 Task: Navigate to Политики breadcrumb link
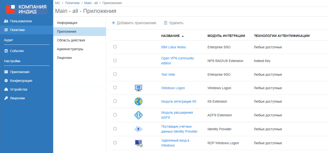[72, 3]
